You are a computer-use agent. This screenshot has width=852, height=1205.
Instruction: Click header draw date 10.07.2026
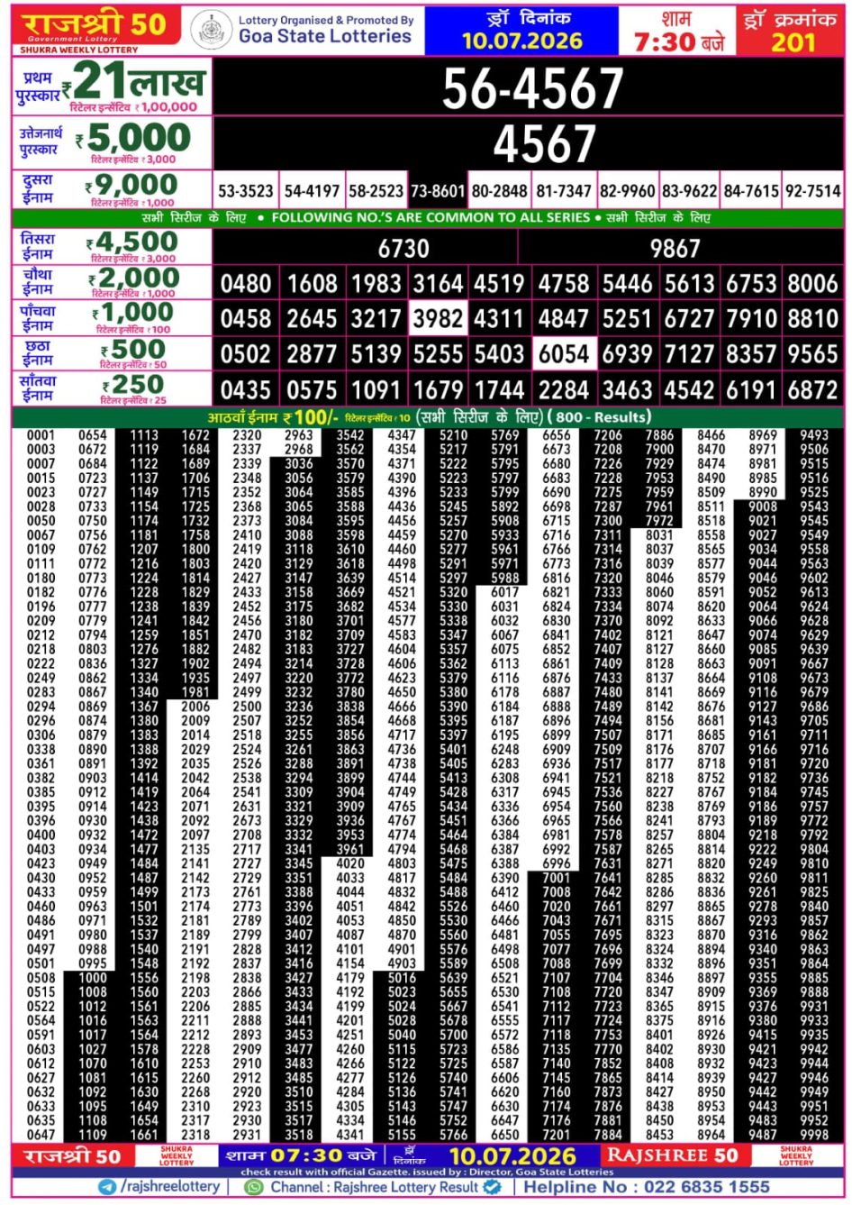pos(522,41)
